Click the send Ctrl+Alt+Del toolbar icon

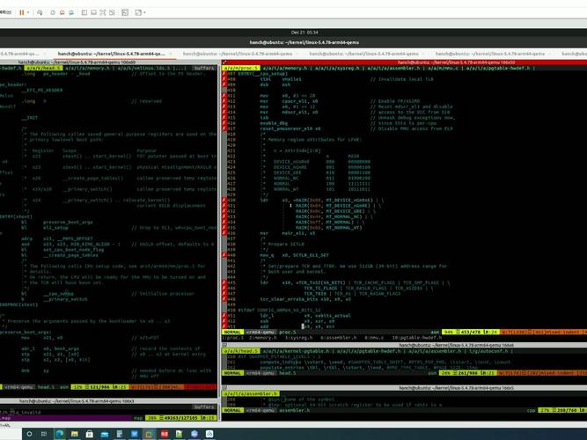(x=40, y=12)
